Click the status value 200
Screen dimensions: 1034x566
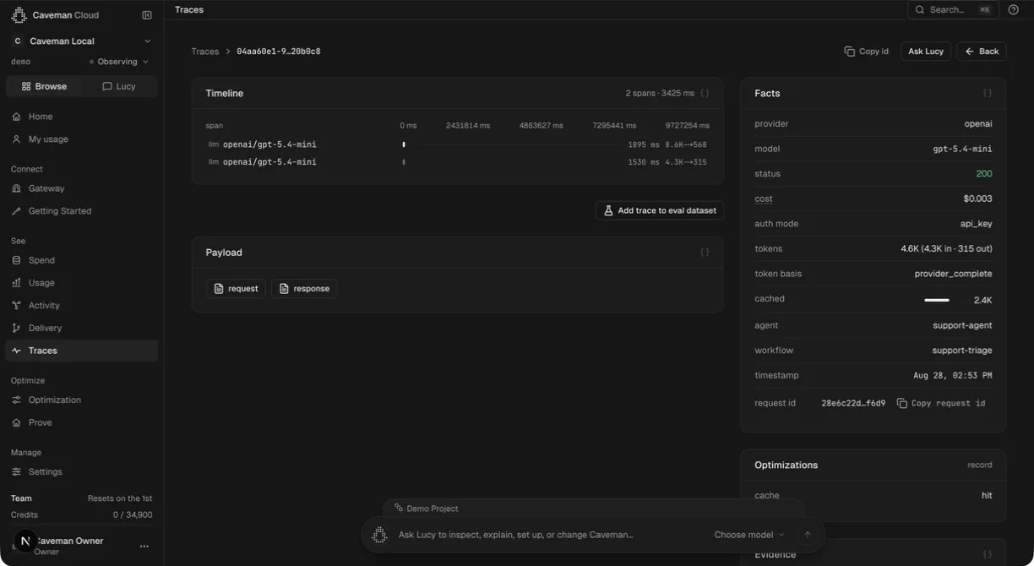tap(984, 174)
